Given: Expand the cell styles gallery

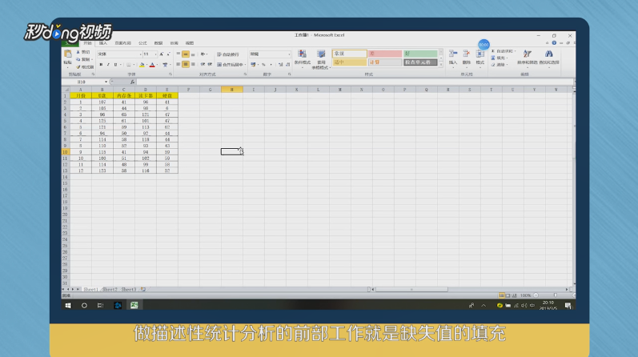Looking at the screenshot, I should 440,64.
